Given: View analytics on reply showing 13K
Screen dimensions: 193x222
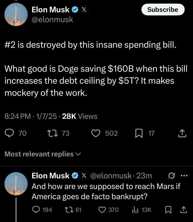Looking at the screenshot, I should 135,210.
